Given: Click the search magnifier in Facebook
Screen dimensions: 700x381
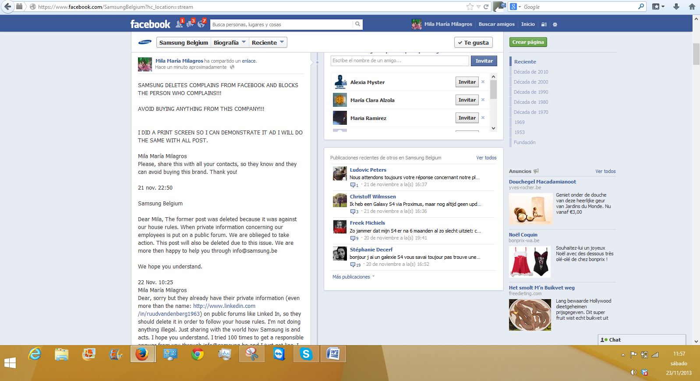Looking at the screenshot, I should point(357,25).
